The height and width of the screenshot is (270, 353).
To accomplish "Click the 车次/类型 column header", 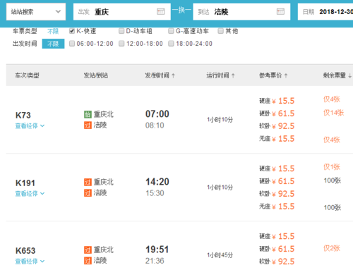I will click(27, 75).
